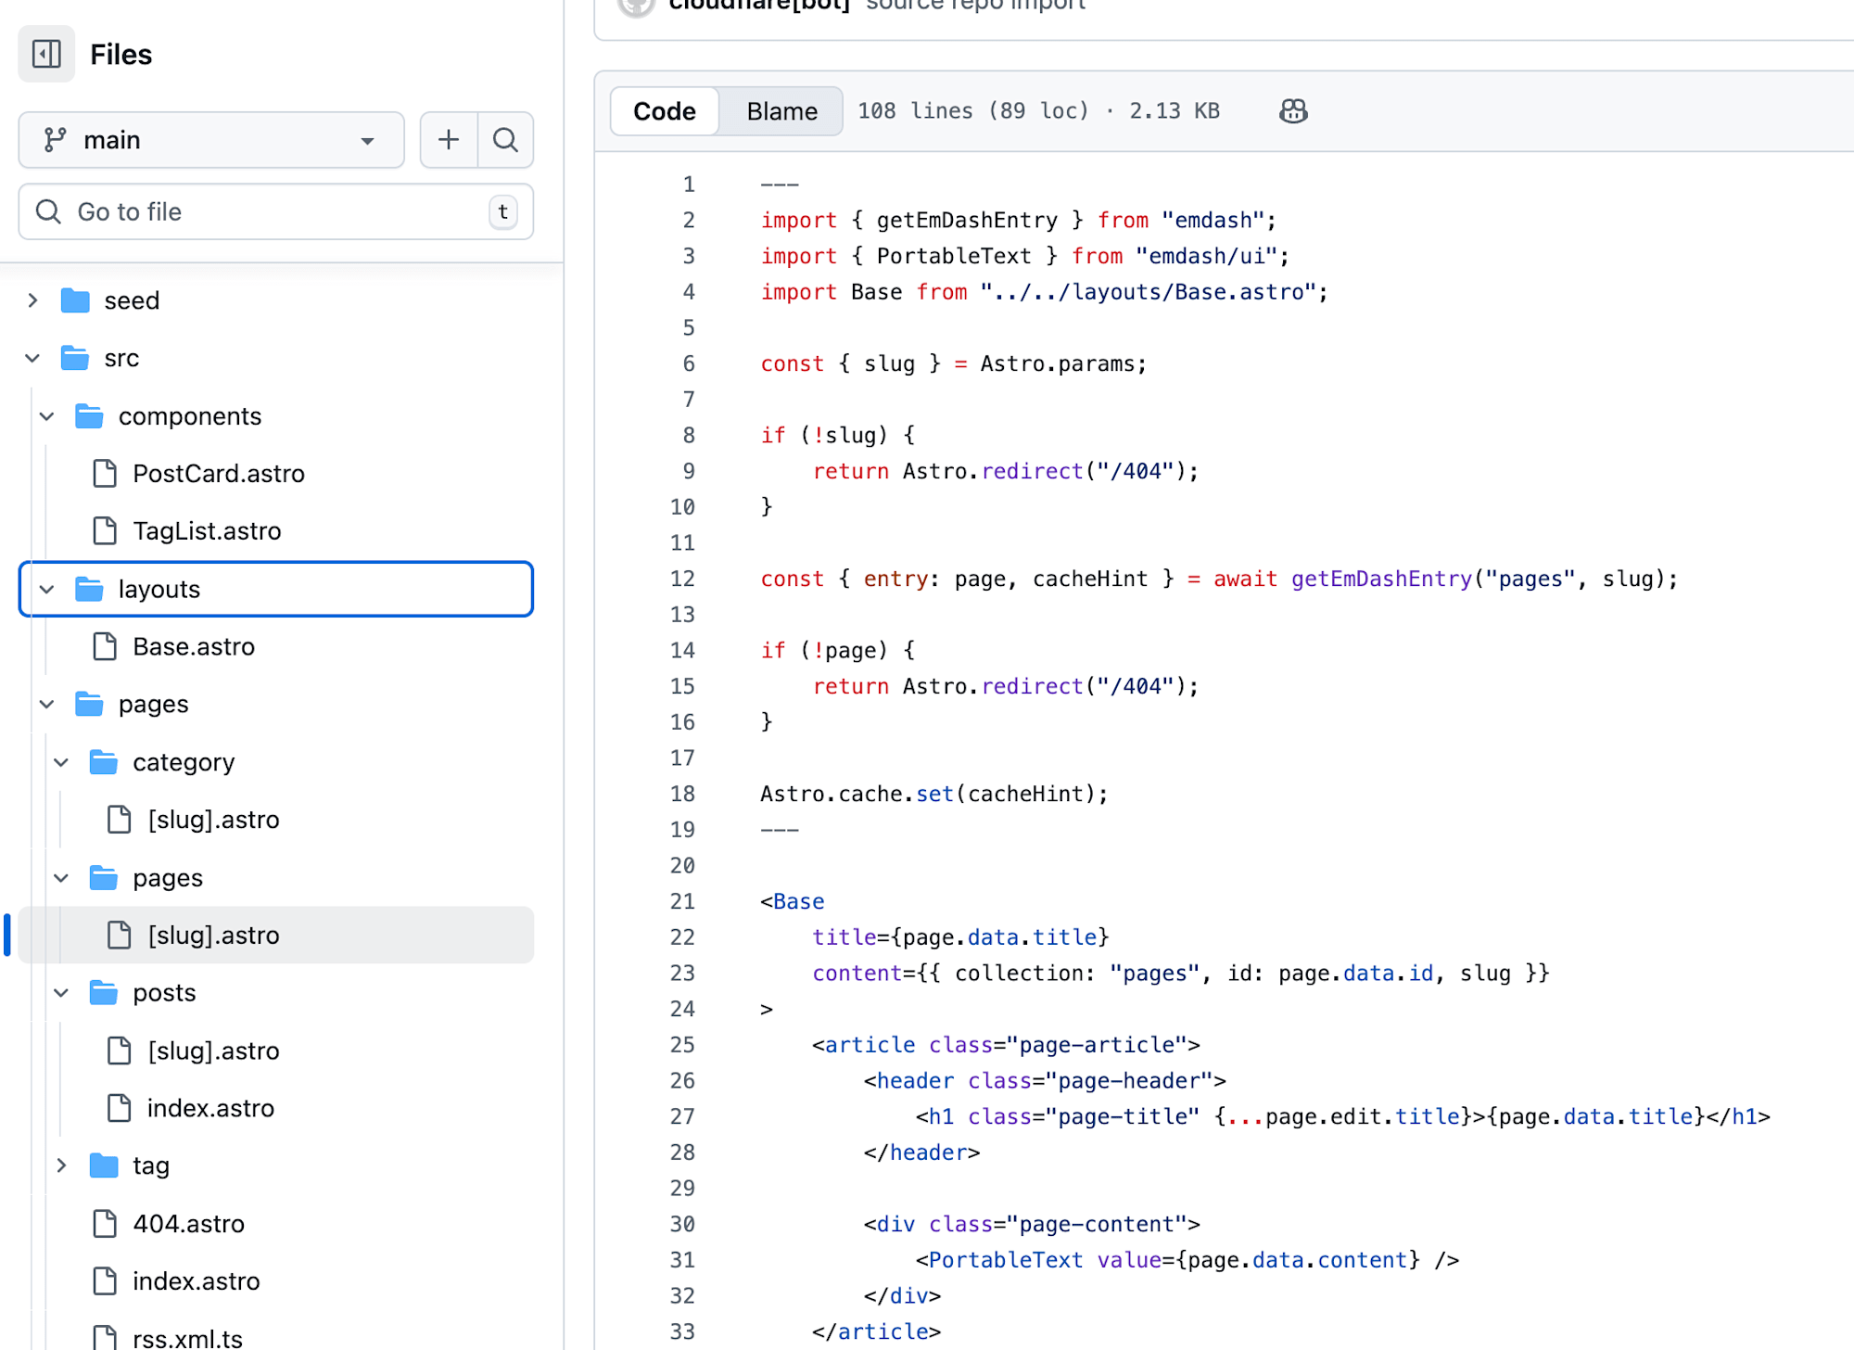Click the 't' shortcut badge in Go to file
Image resolution: width=1854 pixels, height=1350 pixels.
502,211
